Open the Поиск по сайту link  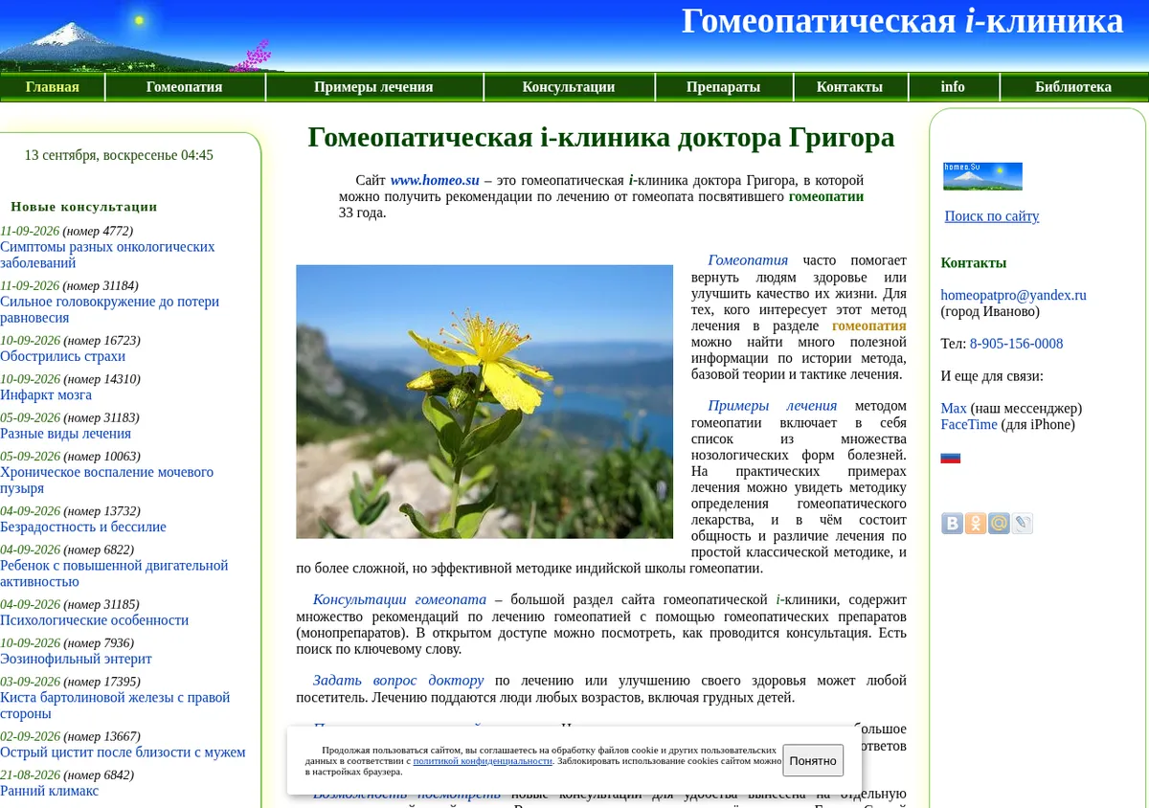pyautogui.click(x=992, y=216)
